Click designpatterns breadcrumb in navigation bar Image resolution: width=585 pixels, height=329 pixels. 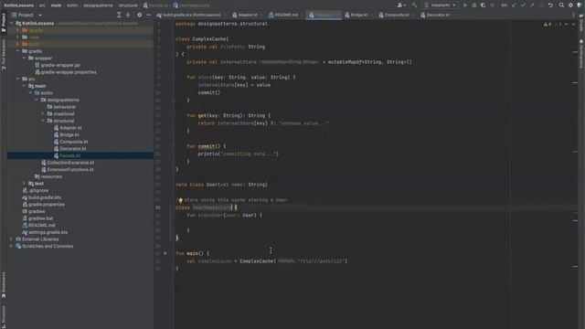[98, 5]
